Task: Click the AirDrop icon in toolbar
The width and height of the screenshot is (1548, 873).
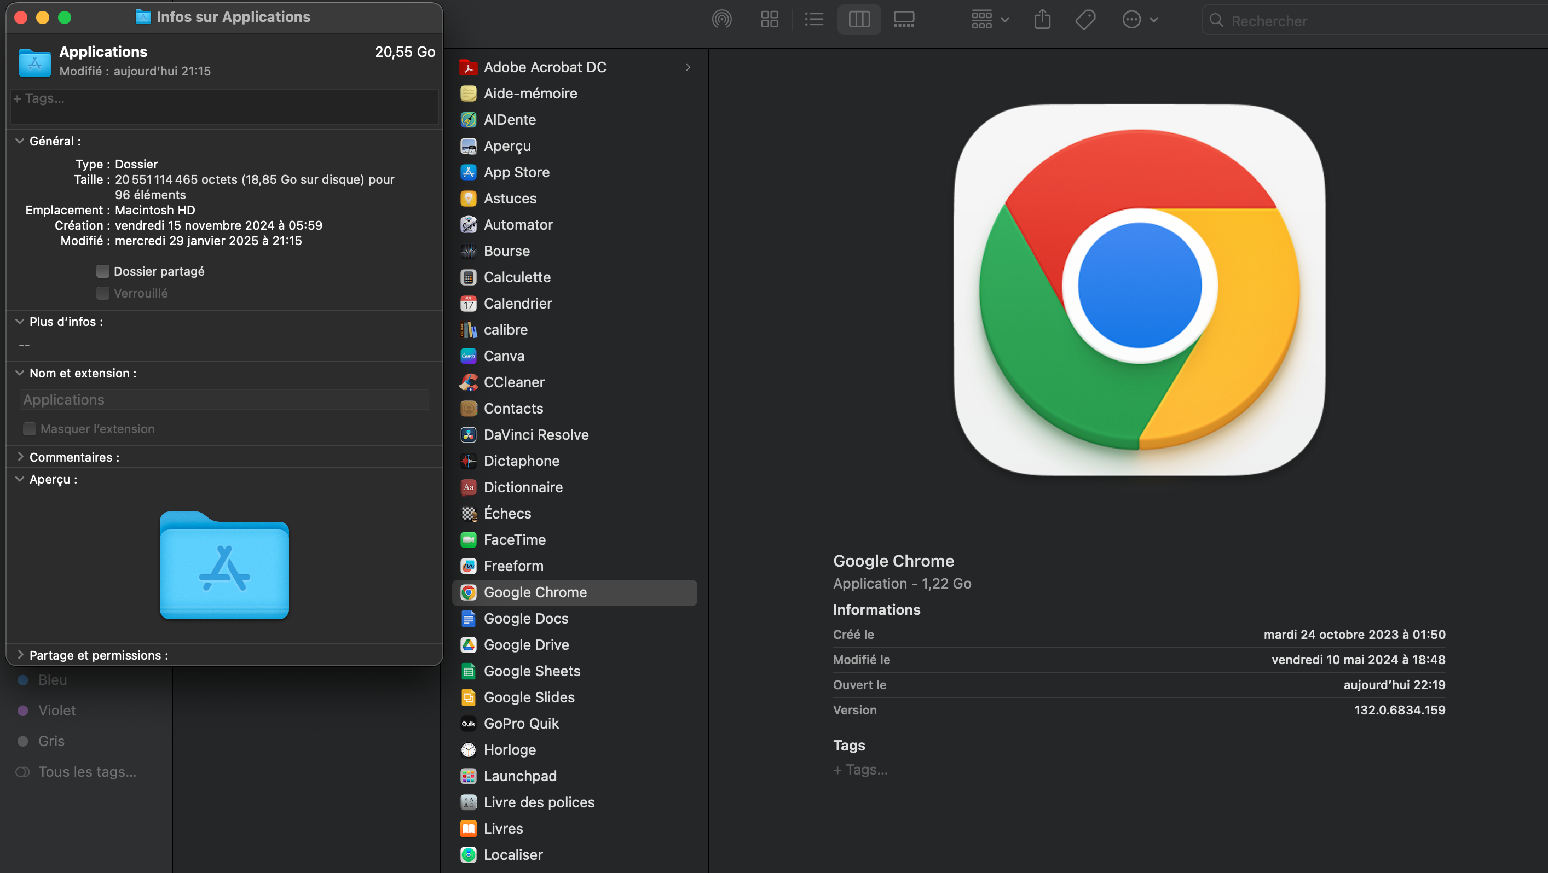Action: coord(721,20)
